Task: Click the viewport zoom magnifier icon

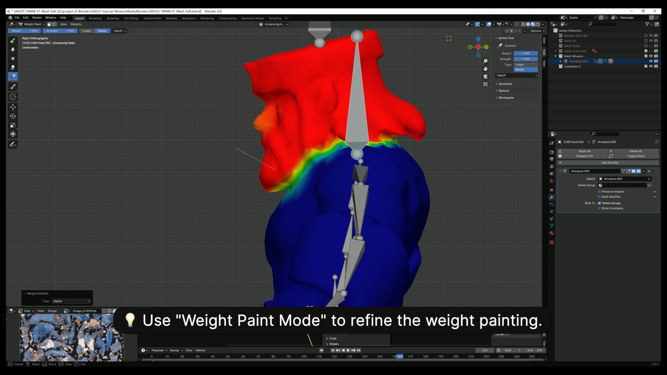Action: [x=485, y=61]
